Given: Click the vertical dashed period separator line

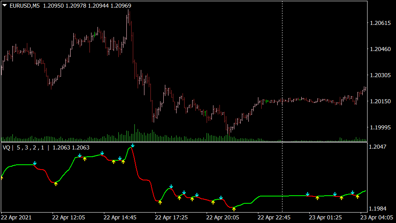Looking at the screenshot, I should click(282, 106).
